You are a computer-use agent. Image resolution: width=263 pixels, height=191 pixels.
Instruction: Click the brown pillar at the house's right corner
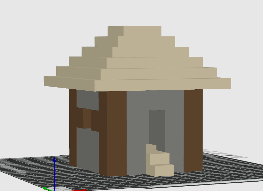pyautogui.click(x=193, y=131)
